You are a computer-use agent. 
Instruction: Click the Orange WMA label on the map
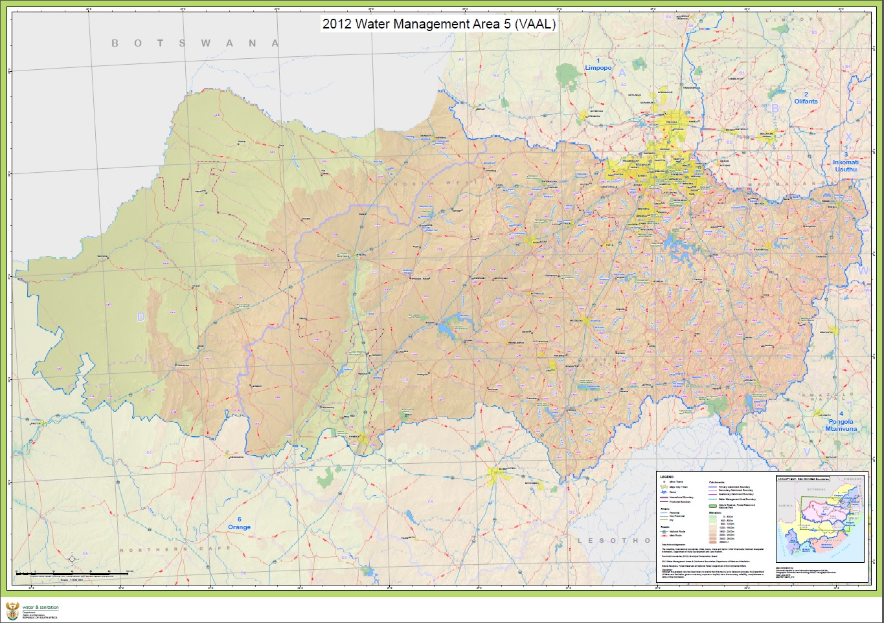[240, 527]
